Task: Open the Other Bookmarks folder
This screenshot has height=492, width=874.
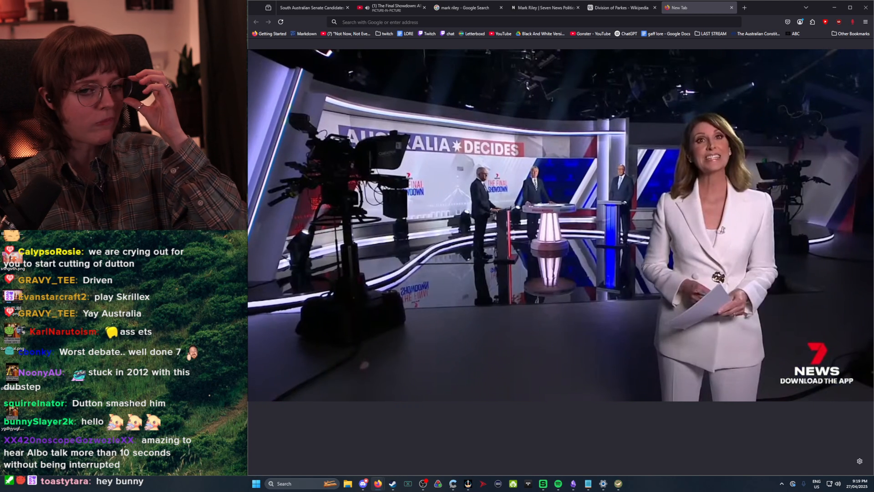Action: pyautogui.click(x=849, y=34)
